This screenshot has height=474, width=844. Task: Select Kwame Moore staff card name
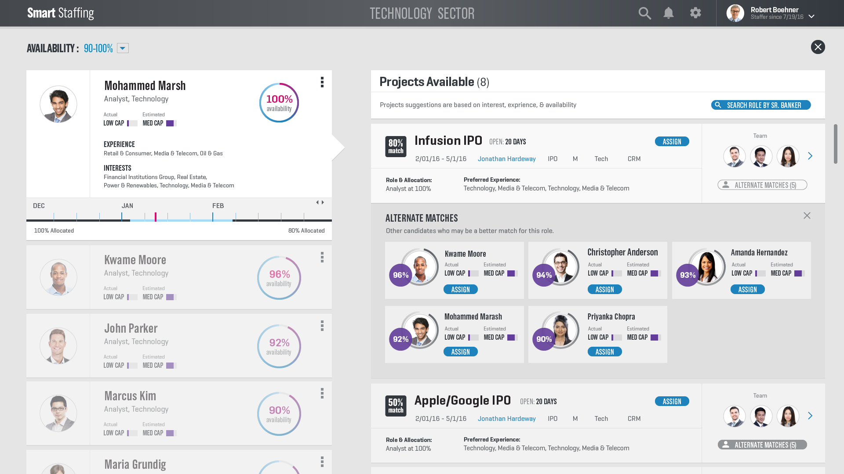135,260
